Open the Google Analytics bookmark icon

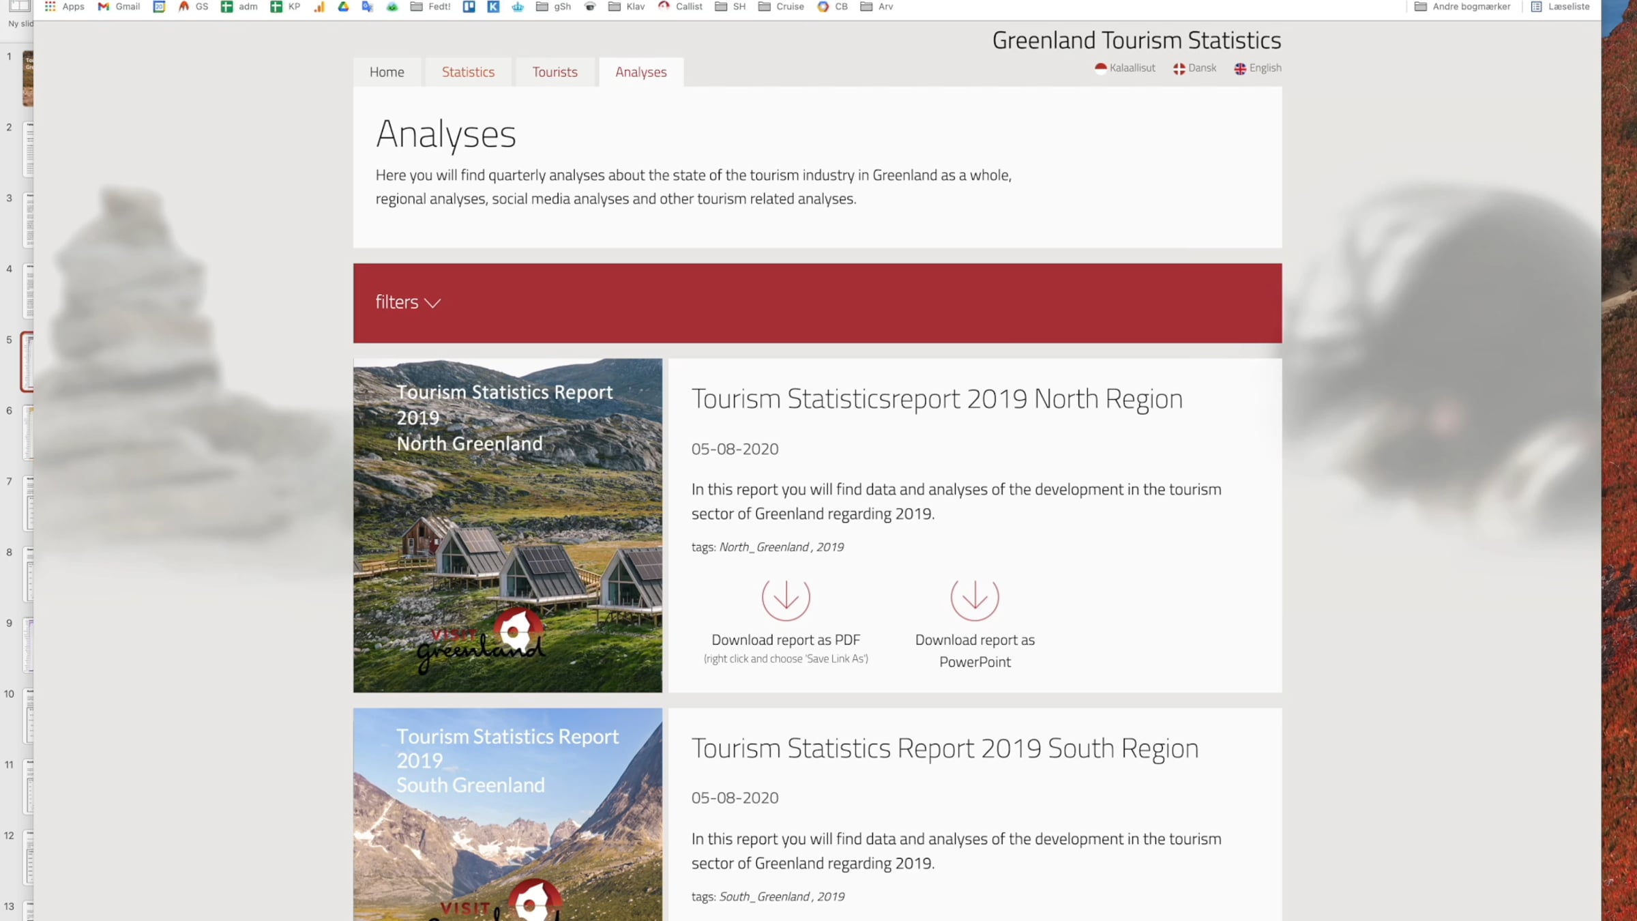319,7
